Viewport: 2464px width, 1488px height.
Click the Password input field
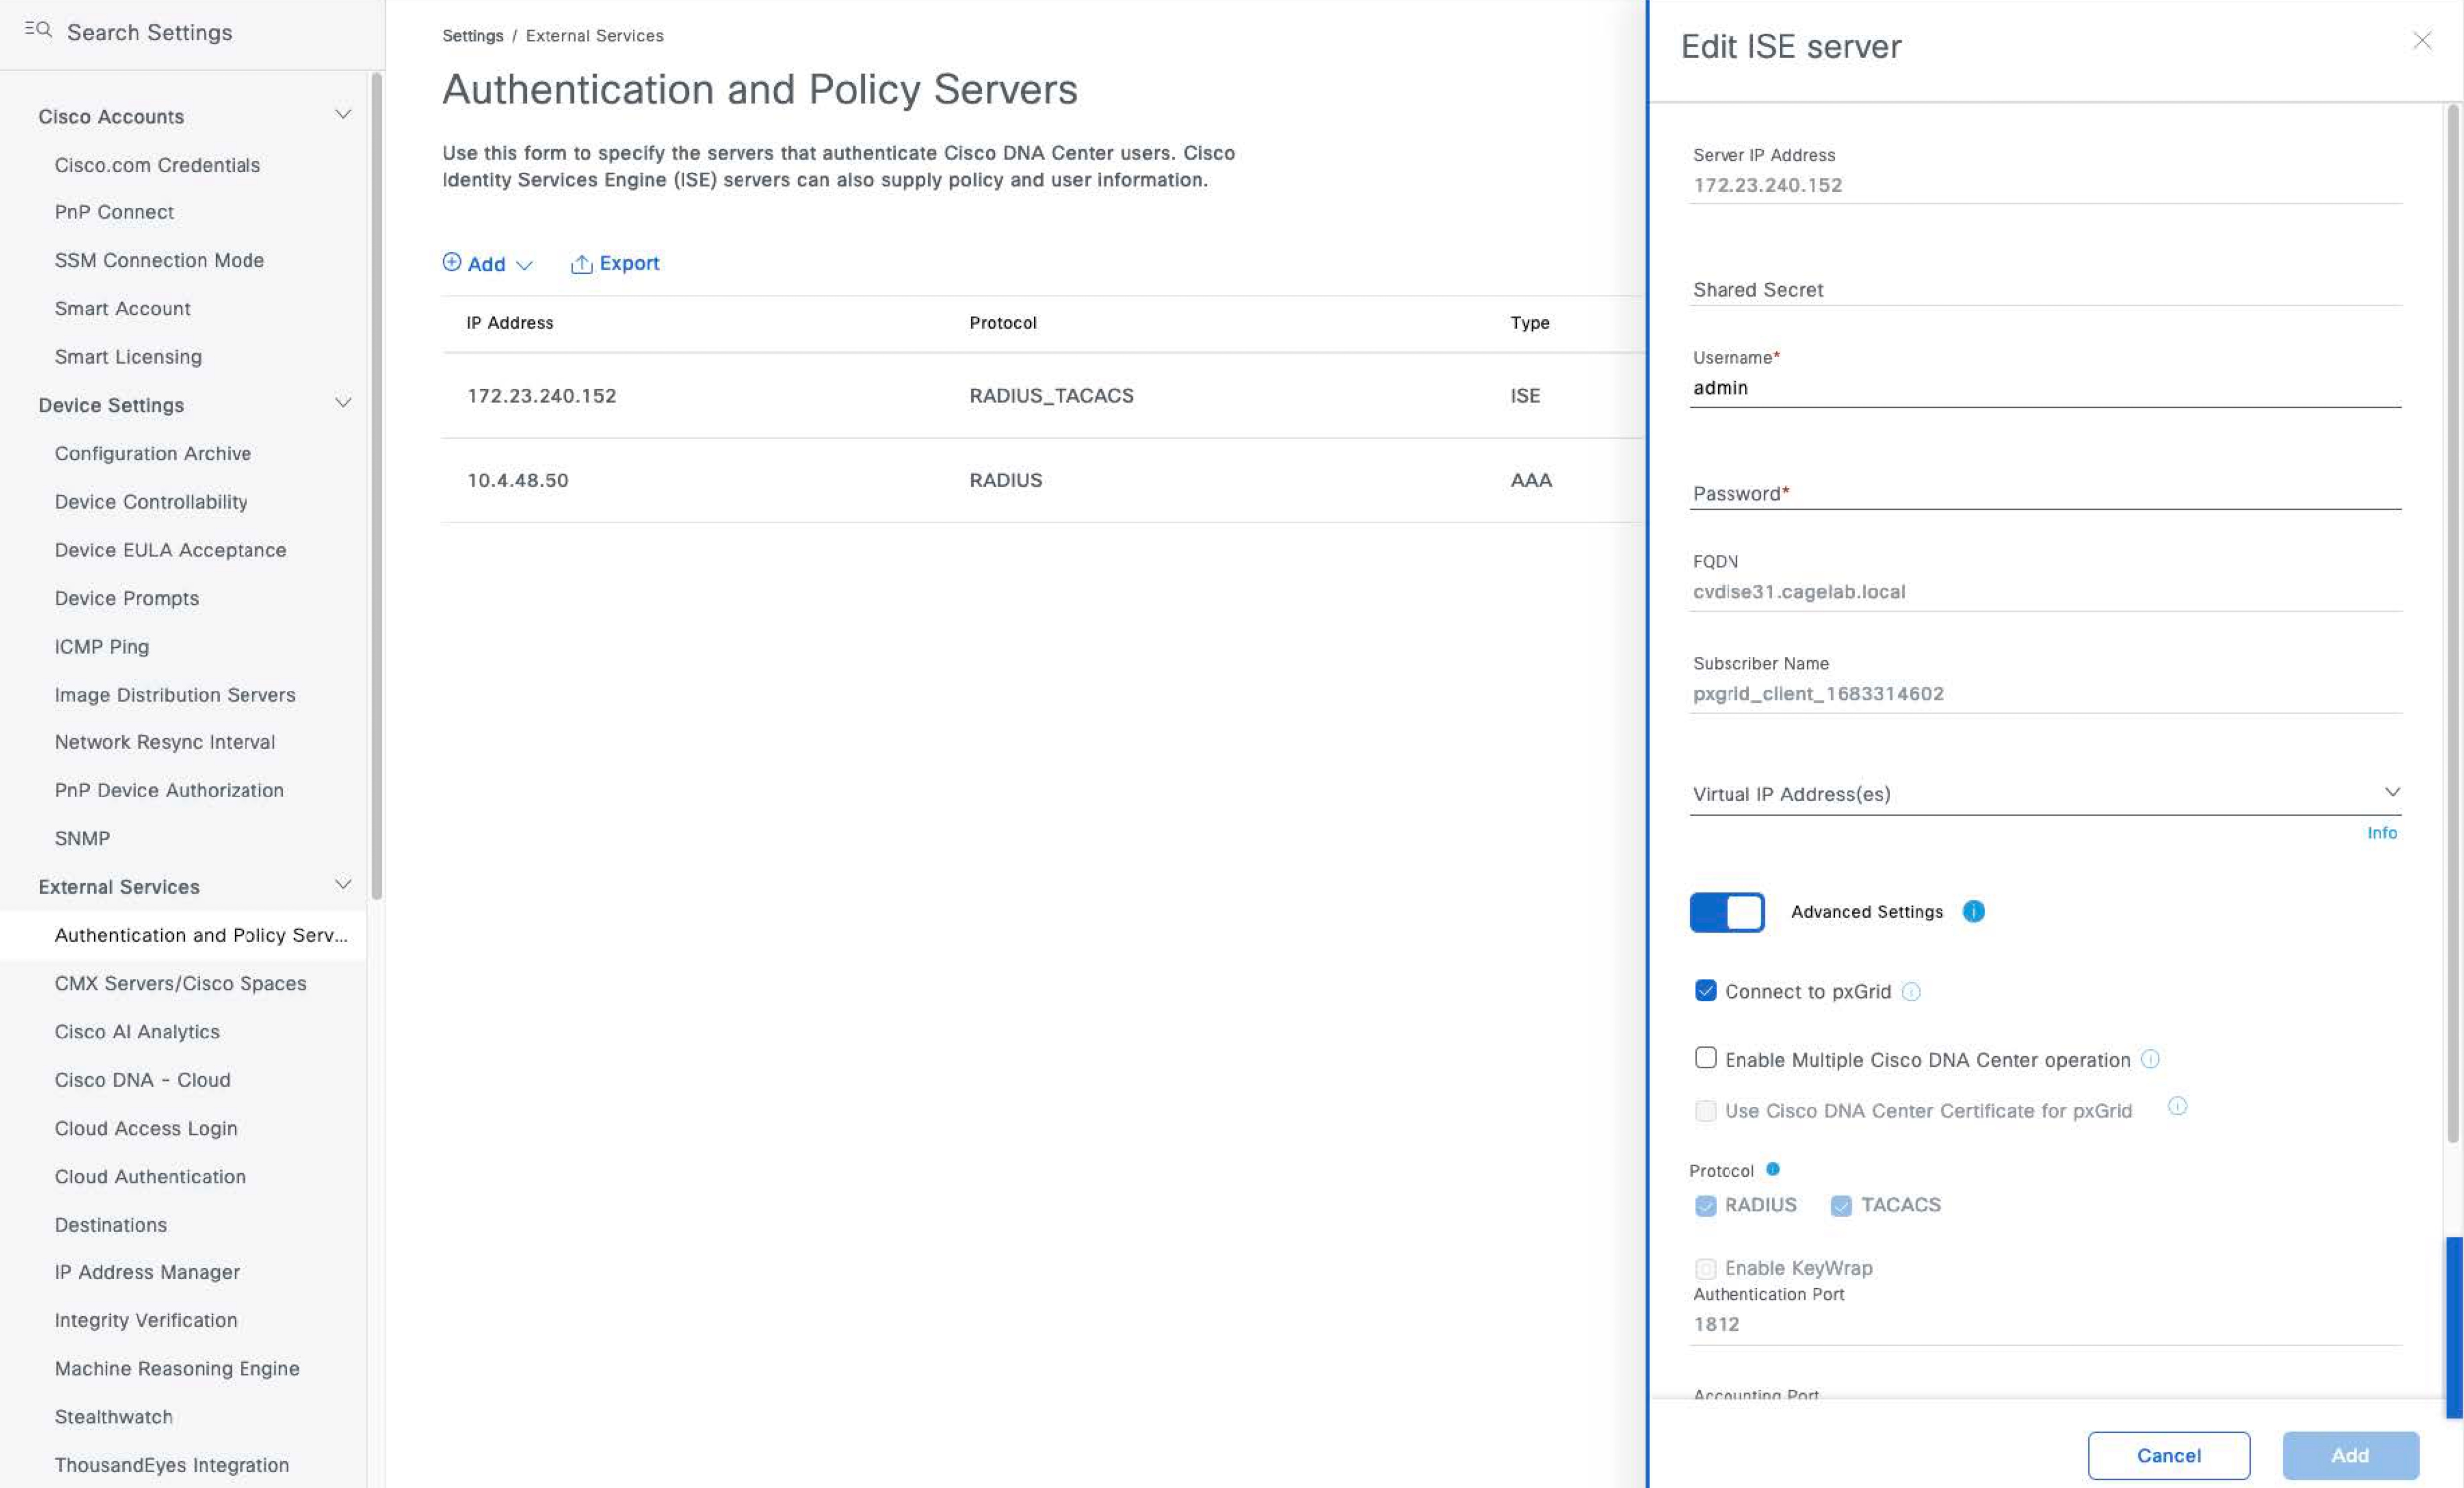click(2045, 494)
